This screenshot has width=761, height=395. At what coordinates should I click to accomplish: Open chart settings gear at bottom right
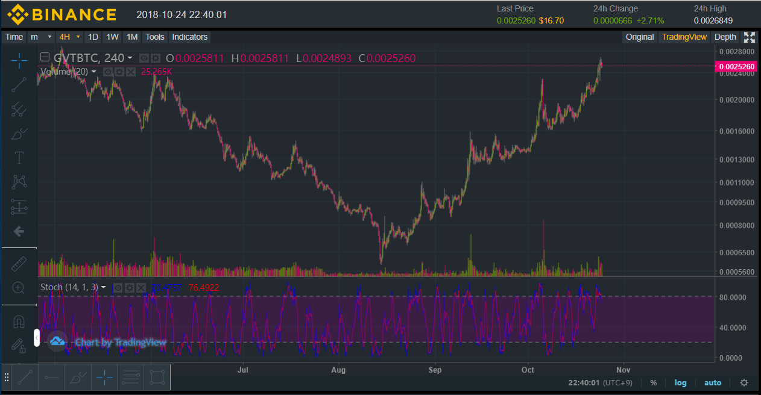[x=744, y=382]
